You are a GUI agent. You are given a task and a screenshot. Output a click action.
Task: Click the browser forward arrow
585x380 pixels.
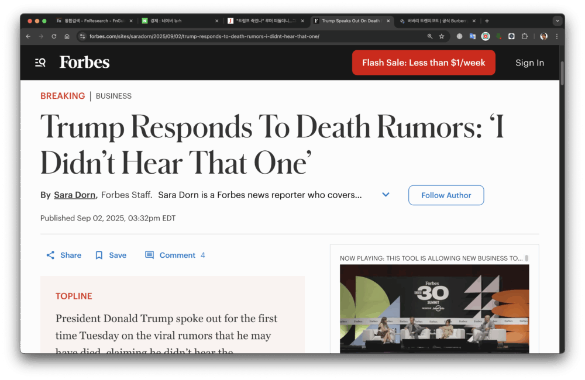pyautogui.click(x=41, y=36)
